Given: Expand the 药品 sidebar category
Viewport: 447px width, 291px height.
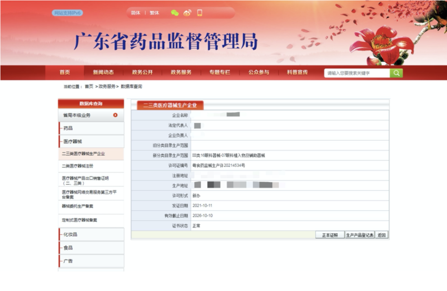Looking at the screenshot, I should pyautogui.click(x=68, y=128).
